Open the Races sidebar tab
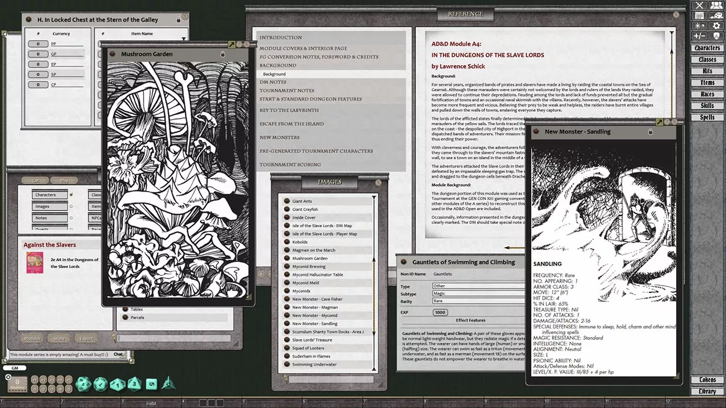The image size is (726, 408). pyautogui.click(x=707, y=95)
